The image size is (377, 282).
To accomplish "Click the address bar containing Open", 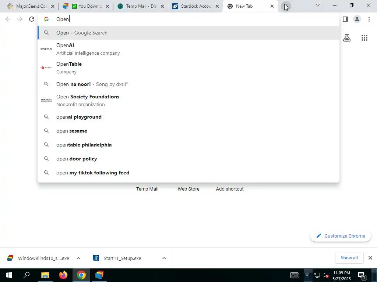I will point(188,19).
